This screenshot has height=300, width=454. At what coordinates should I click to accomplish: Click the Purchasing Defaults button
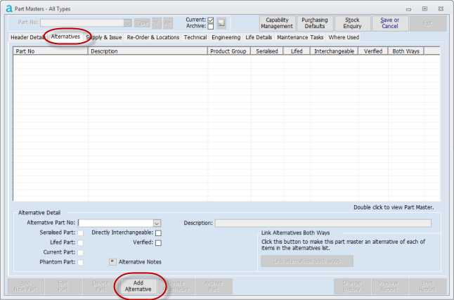point(314,23)
